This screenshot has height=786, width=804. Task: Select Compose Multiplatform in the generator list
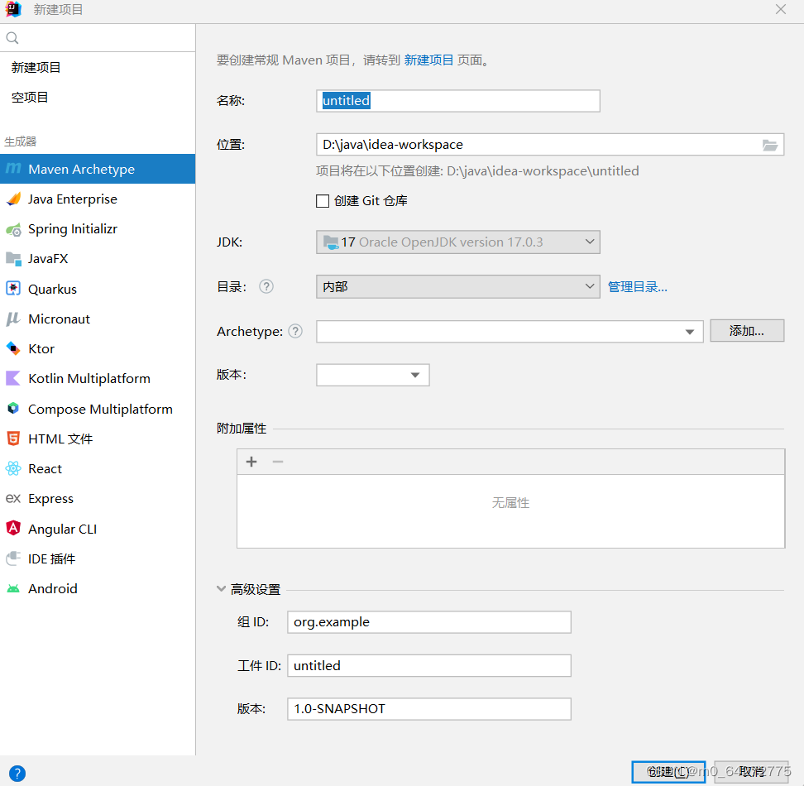pyautogui.click(x=98, y=409)
